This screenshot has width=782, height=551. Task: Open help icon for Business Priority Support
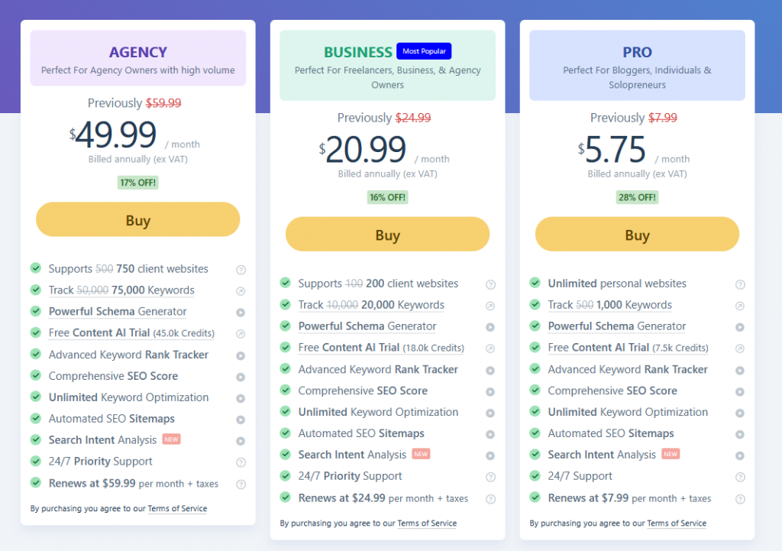pos(491,477)
